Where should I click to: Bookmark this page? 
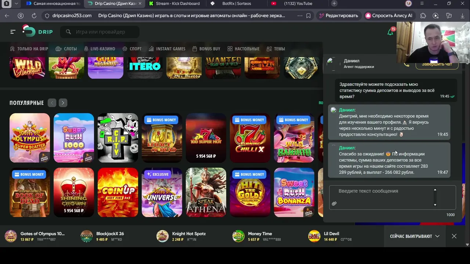point(308,16)
